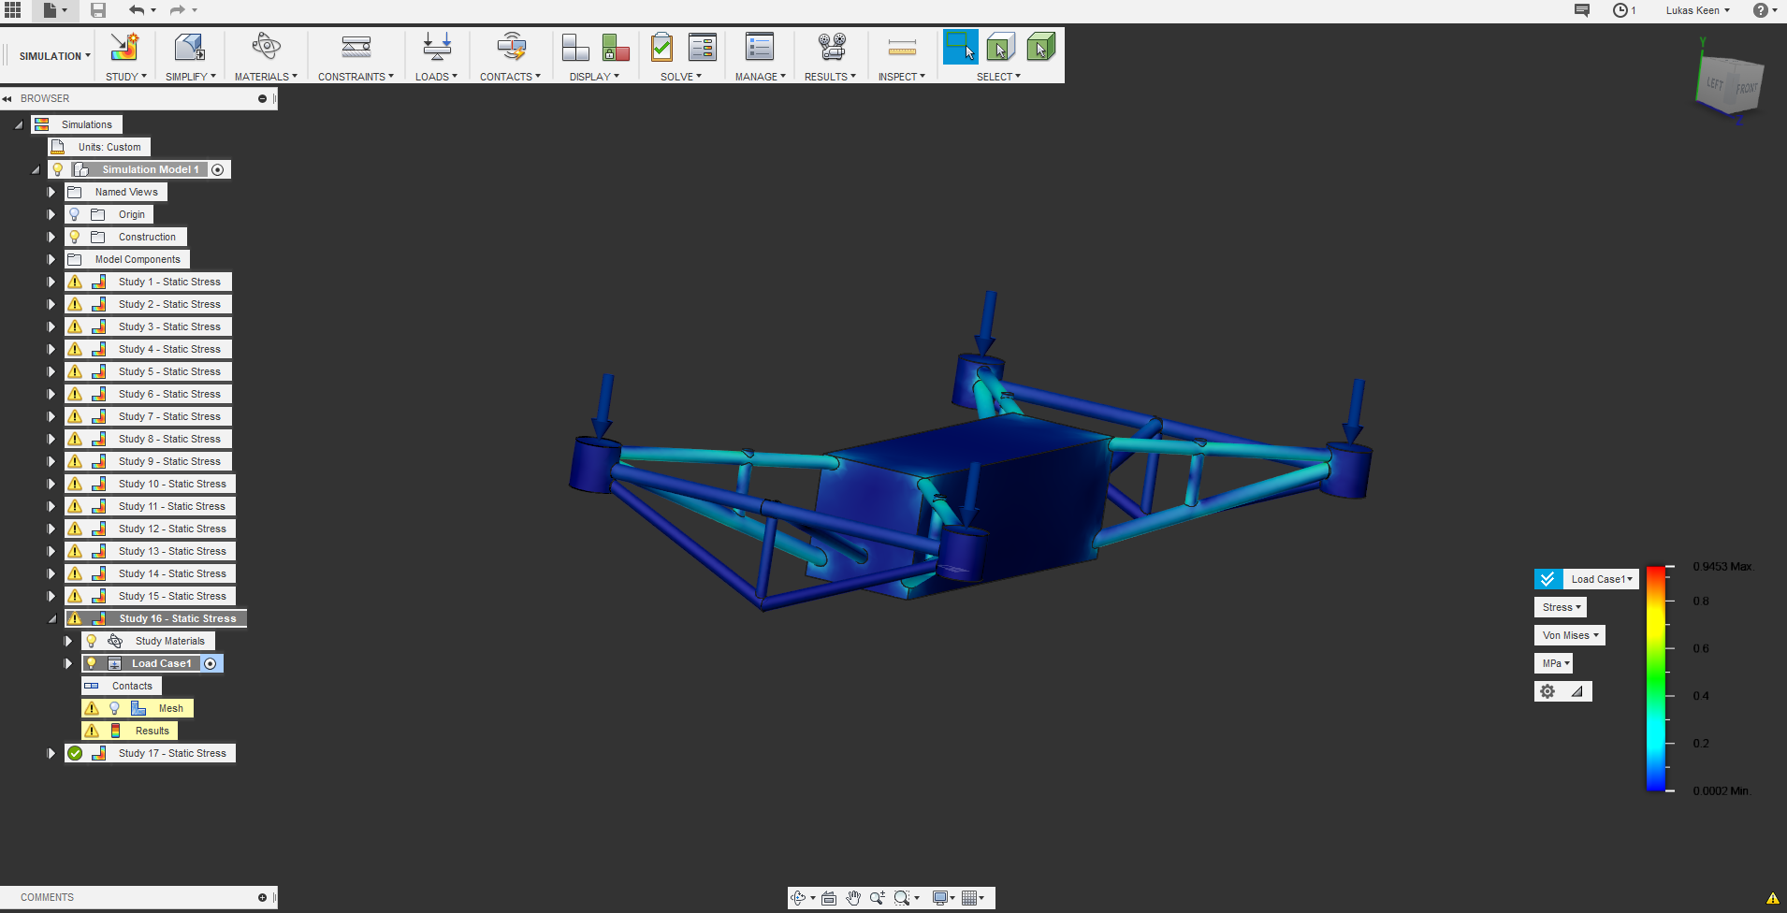Click the Simplify tool icon

pos(189,47)
